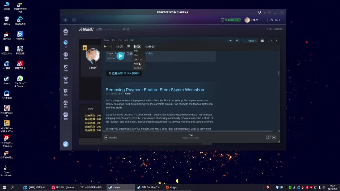The height and width of the screenshot is (191, 340).
Task: Go back with Steam's back arrow
Action: click(105, 46)
